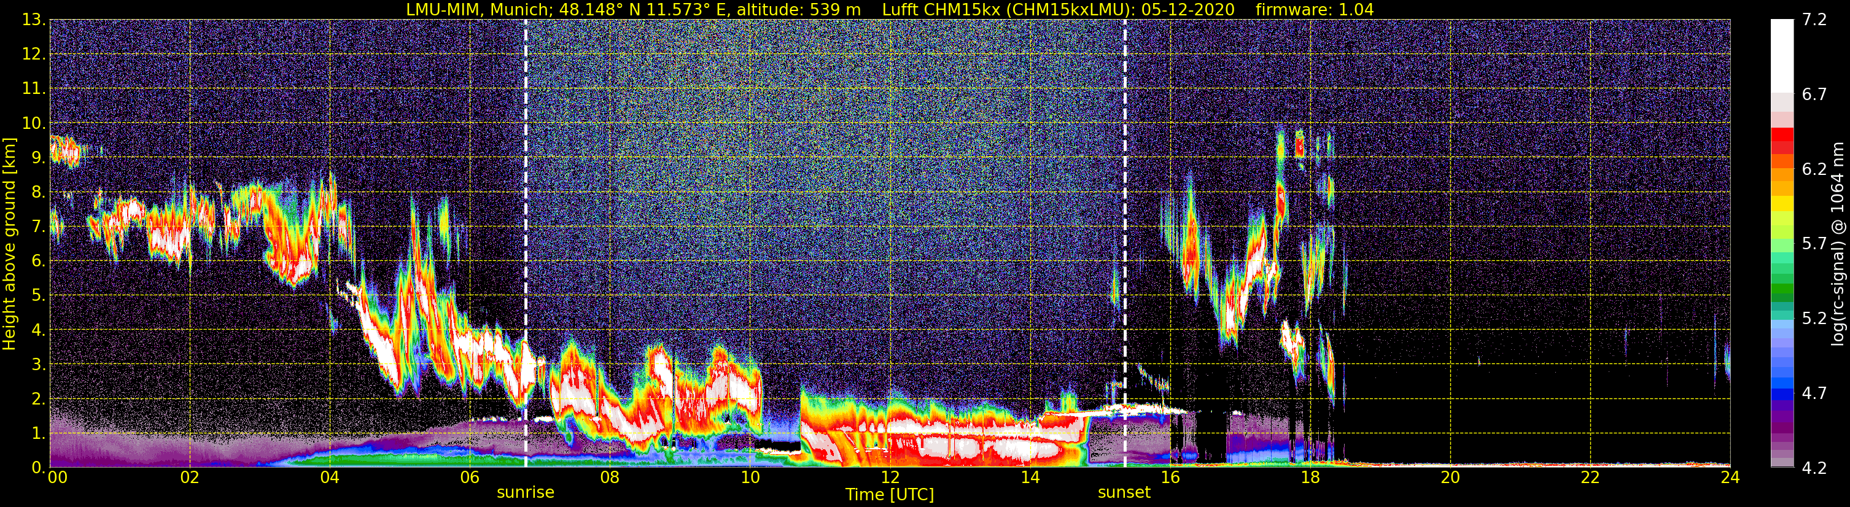Click the colorbar value '6.7'
Image resolution: width=1850 pixels, height=507 pixels.
point(1814,95)
